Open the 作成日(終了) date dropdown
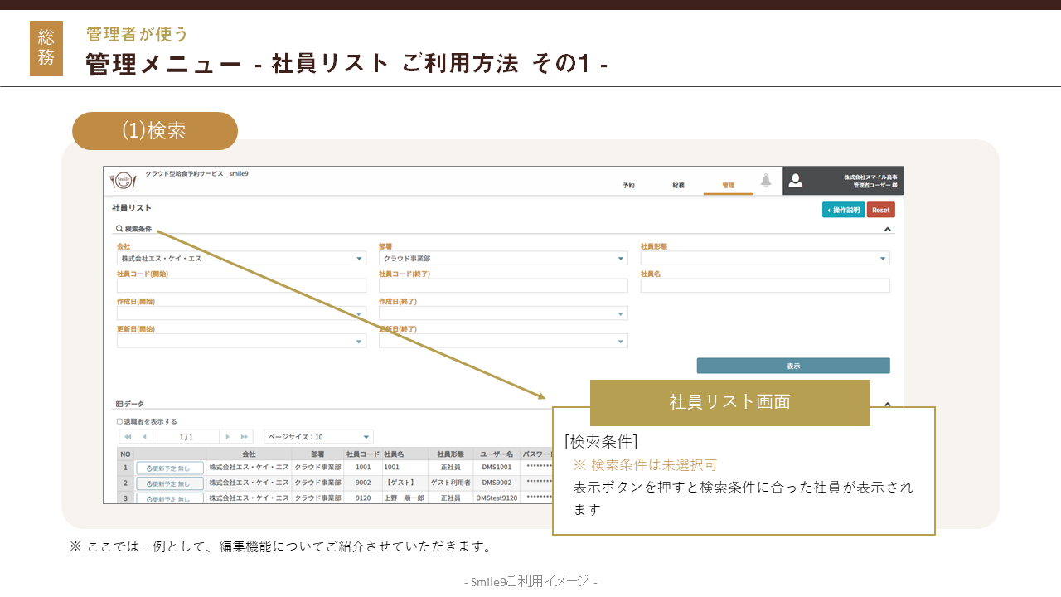1061x597 pixels. pyautogui.click(x=503, y=313)
